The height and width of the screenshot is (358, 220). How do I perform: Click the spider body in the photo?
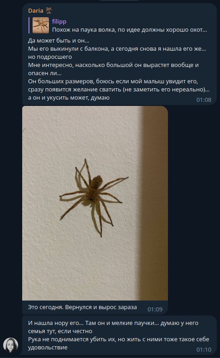(94, 188)
